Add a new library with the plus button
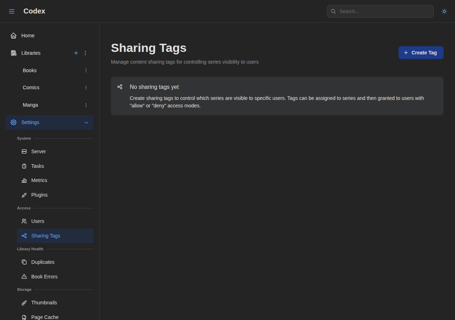 pyautogui.click(x=76, y=53)
